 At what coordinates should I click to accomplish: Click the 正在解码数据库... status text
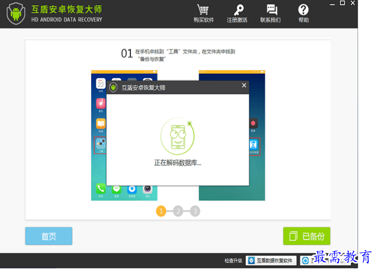point(177,163)
